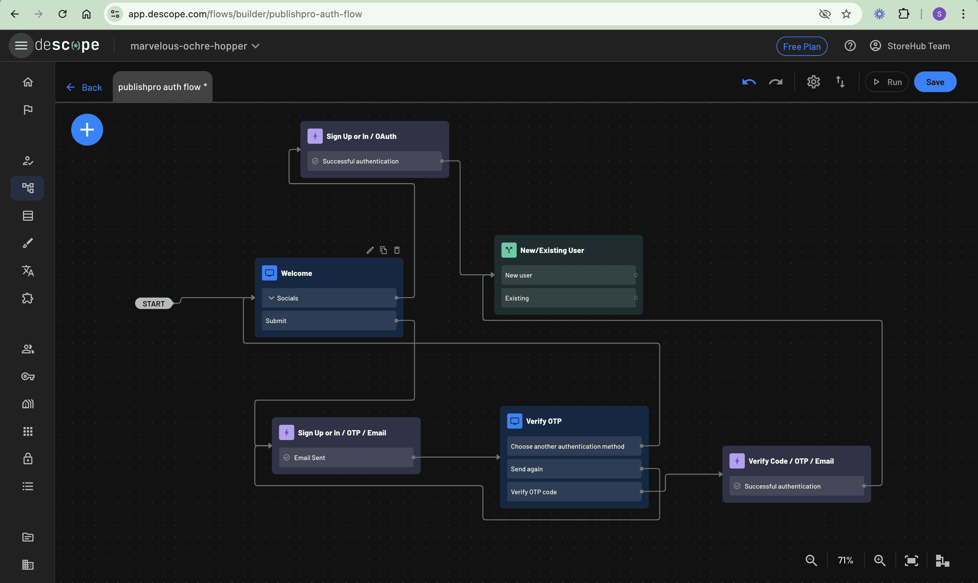
Task: Click the import/export arrows icon
Action: point(840,82)
